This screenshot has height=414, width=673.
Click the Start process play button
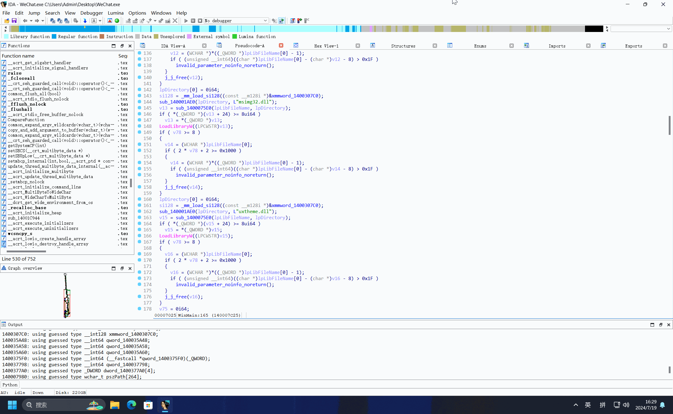[x=186, y=21]
